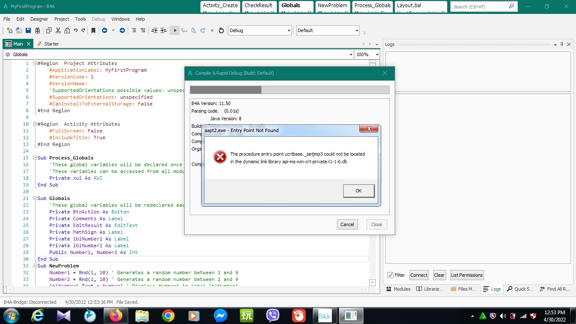Switch to the Starter tab
Screen dimensions: 576x324
(x=48, y=44)
